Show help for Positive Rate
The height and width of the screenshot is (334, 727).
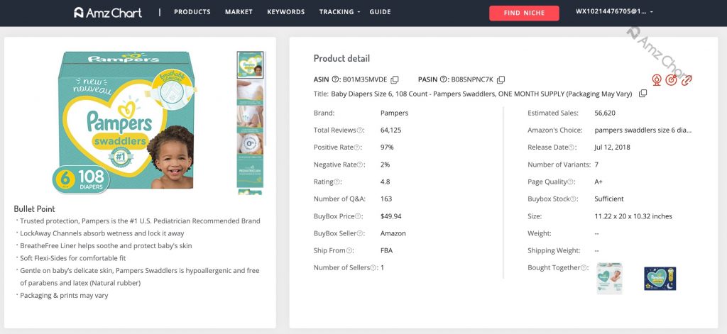pyautogui.click(x=357, y=147)
